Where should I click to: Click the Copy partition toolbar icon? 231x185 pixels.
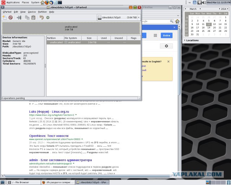click(x=27, y=17)
